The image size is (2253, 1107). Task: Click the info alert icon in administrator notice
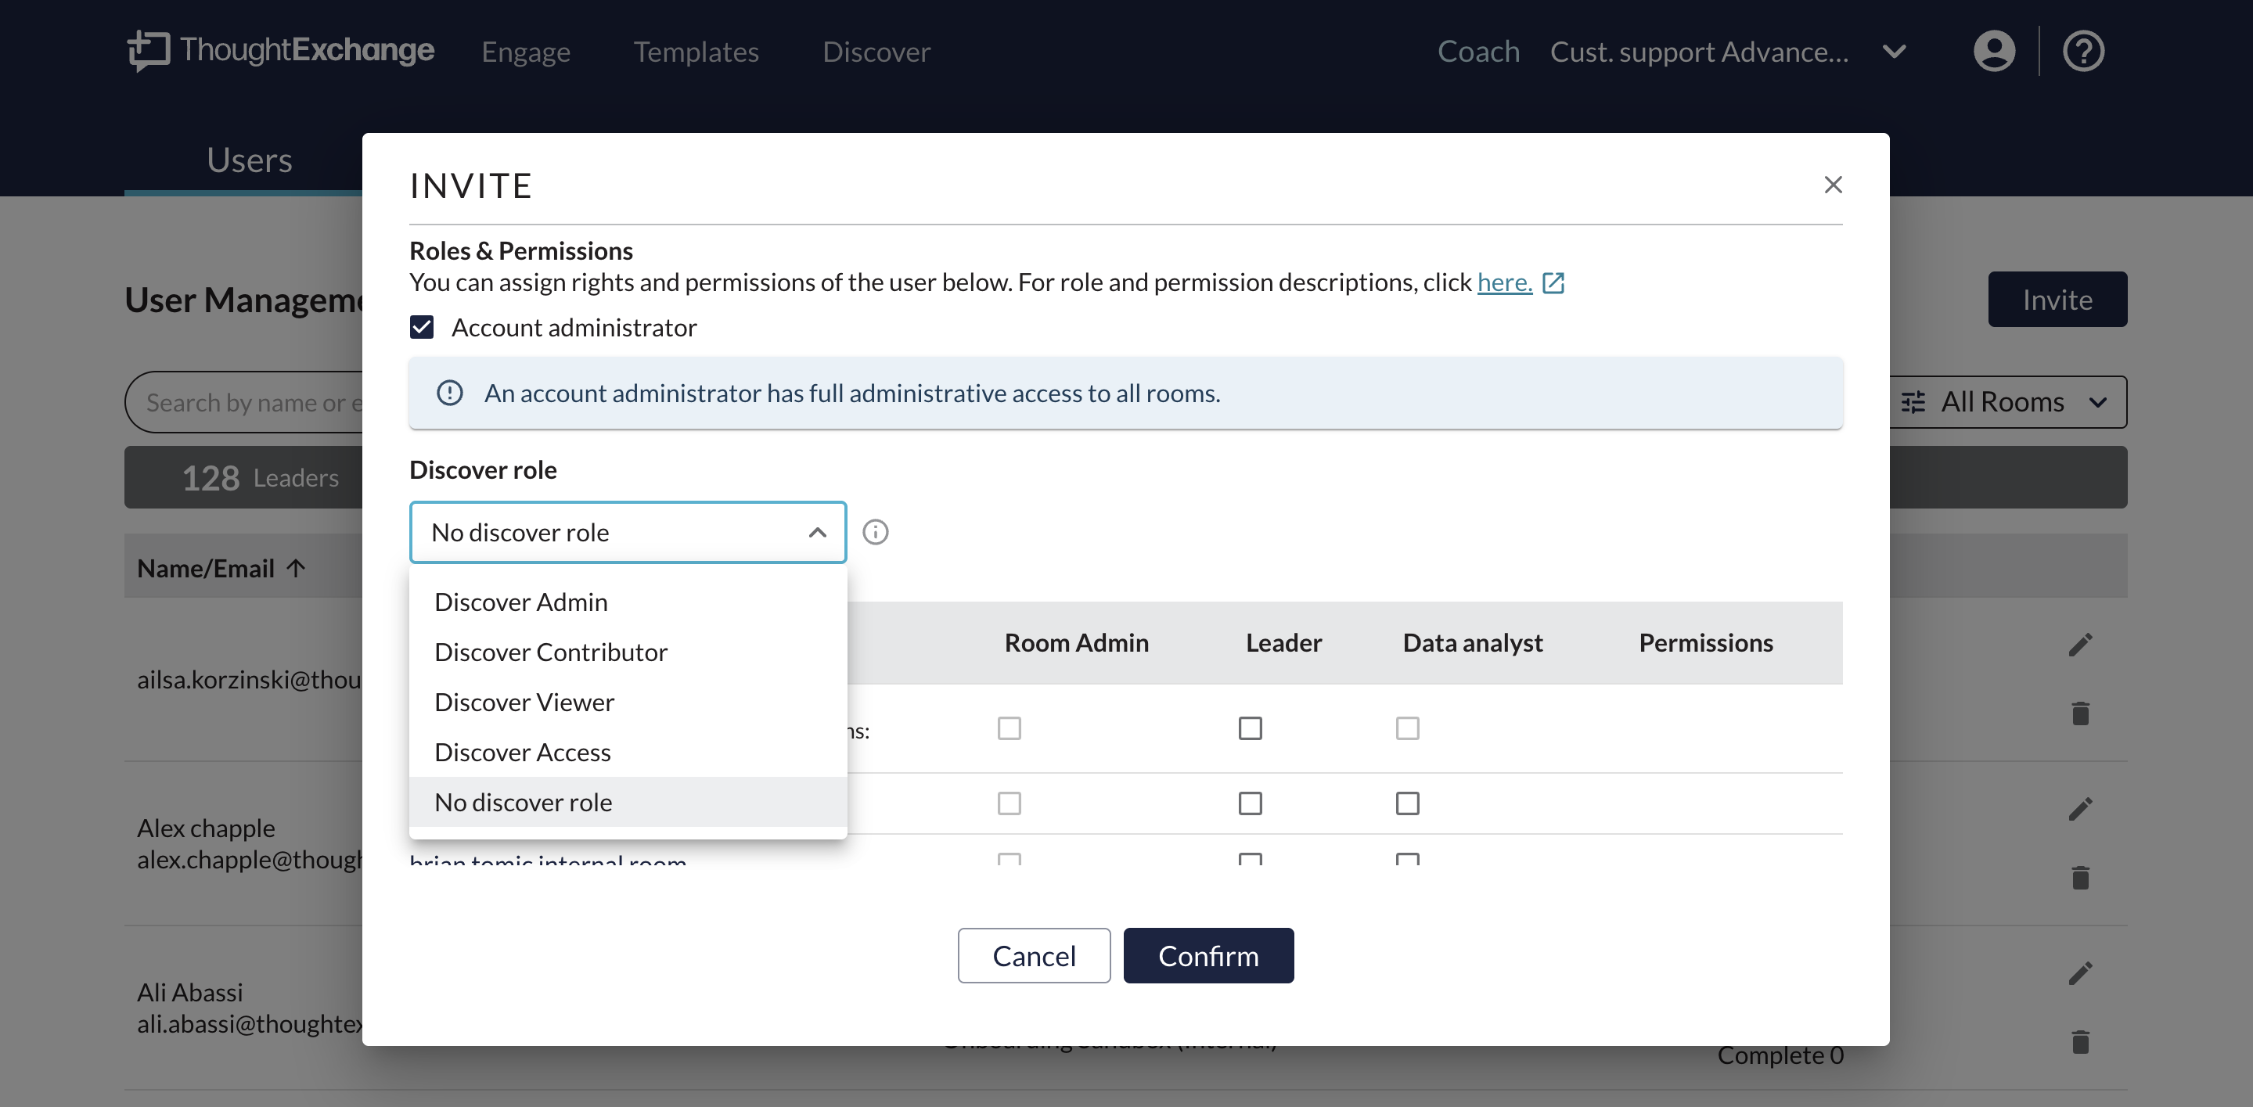click(x=449, y=393)
